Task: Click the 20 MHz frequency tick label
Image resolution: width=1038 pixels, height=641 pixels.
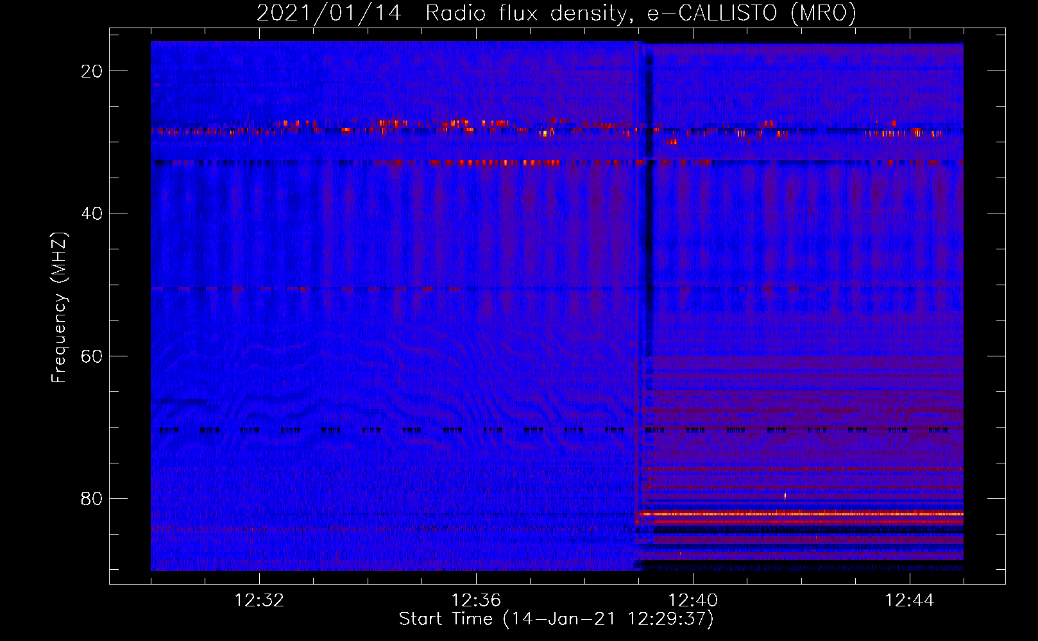Action: (92, 71)
